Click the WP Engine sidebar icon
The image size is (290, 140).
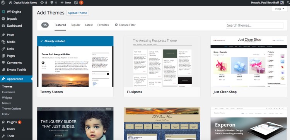point(3,12)
